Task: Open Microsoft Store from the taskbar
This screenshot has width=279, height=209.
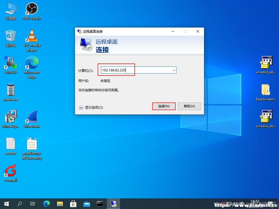Action: click(x=73, y=204)
